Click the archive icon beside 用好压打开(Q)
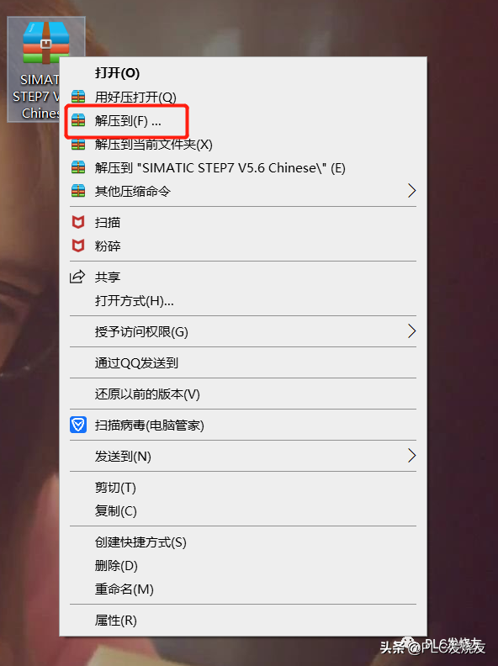This screenshot has height=666, width=498. (78, 97)
